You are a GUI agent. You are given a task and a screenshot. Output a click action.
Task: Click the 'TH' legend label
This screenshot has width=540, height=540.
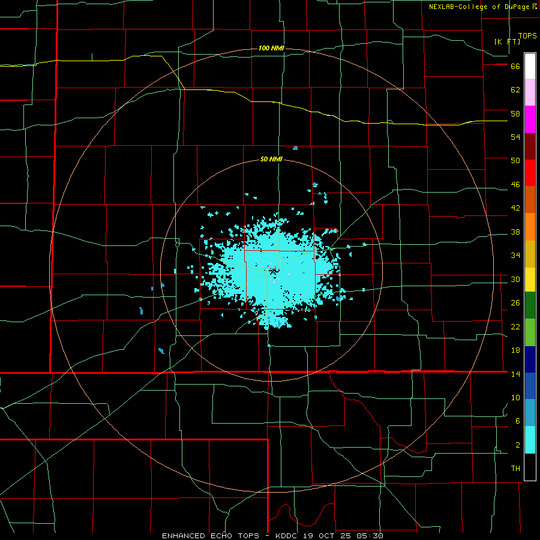point(515,469)
